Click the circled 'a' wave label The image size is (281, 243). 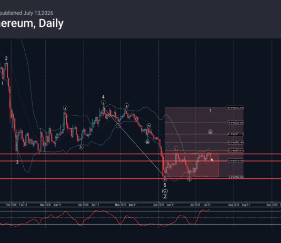pyautogui.click(x=65, y=108)
